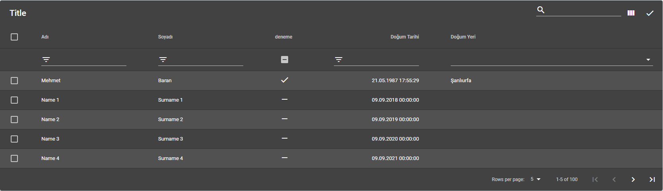Toggle the select-all header checkbox
Image resolution: width=663 pixels, height=191 pixels.
pos(14,37)
